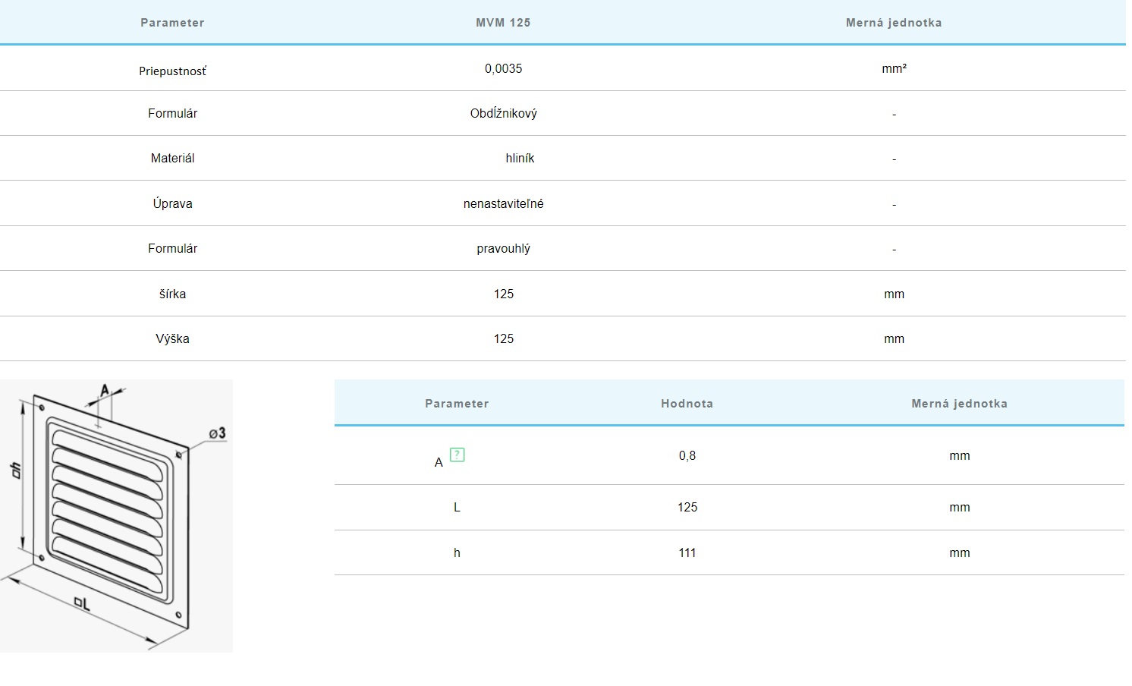Click the Hodnota column header
Screen dimensions: 1132x686
[687, 404]
